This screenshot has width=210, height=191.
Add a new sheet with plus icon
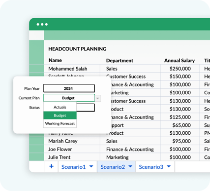[51, 166]
